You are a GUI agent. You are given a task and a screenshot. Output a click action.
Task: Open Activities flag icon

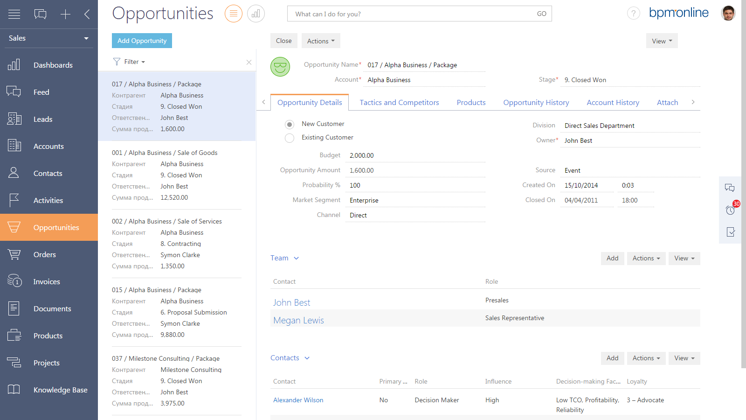point(14,200)
